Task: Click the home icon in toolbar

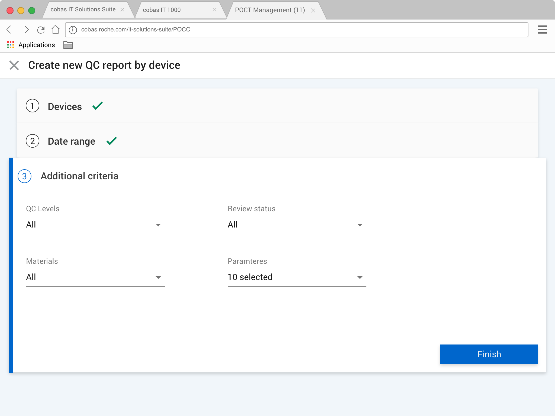Action: pyautogui.click(x=56, y=29)
